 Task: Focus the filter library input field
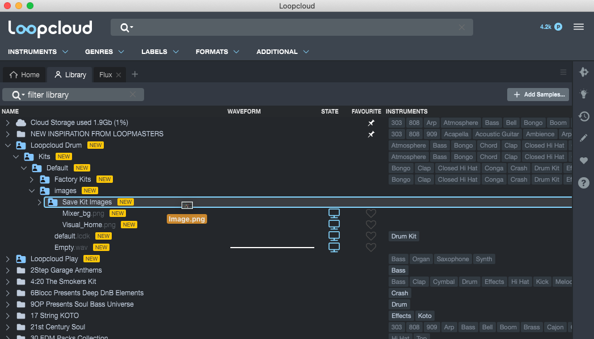pos(73,95)
